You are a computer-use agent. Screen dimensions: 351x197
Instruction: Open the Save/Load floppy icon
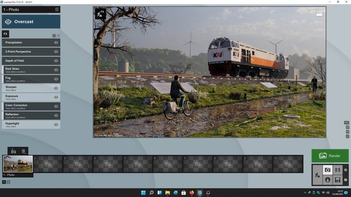pyautogui.click(x=338, y=180)
